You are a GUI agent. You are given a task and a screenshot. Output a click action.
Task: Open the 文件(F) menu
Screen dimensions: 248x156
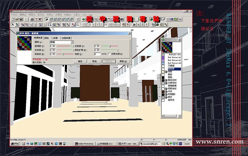(x=14, y=15)
